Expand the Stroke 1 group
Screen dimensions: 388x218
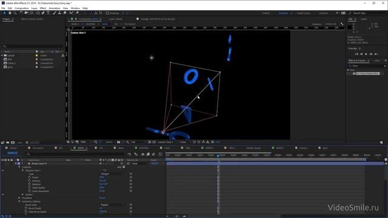coord(23,195)
